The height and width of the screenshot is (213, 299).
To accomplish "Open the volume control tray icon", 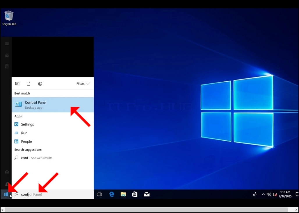I will 269,194.
